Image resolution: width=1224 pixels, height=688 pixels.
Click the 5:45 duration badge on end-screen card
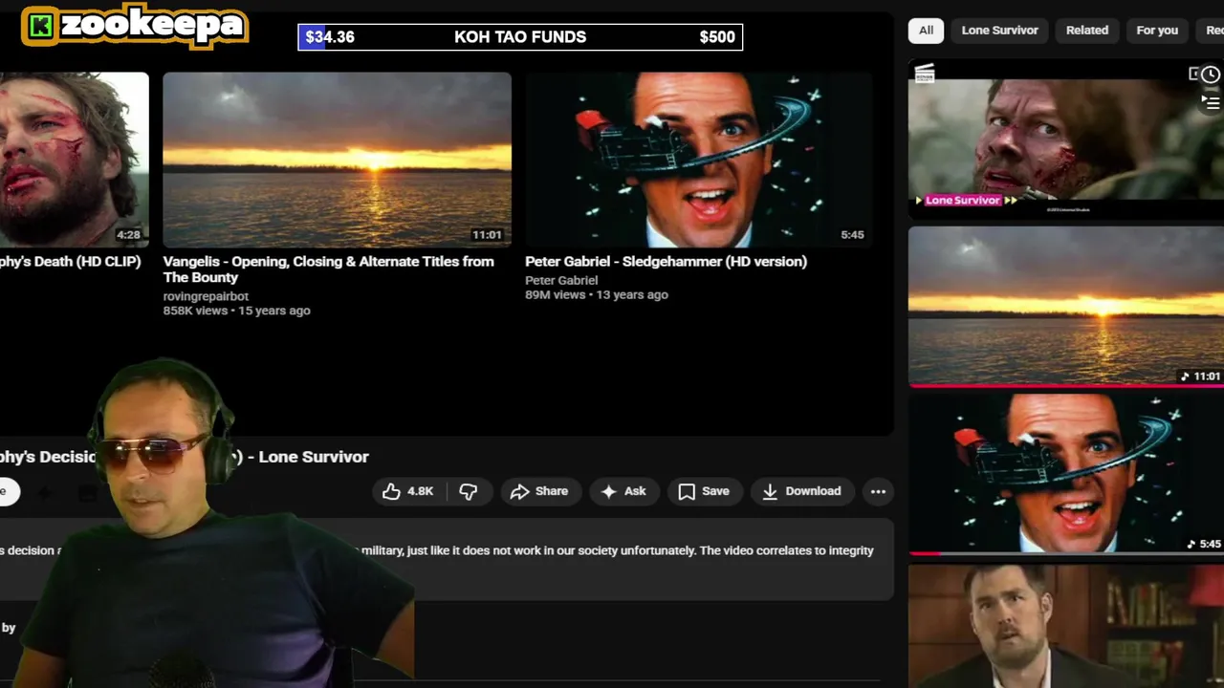click(852, 235)
